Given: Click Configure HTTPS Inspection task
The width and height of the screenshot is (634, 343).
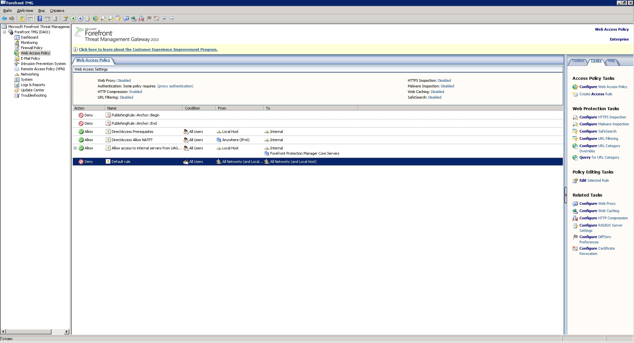Looking at the screenshot, I should pyautogui.click(x=603, y=117).
